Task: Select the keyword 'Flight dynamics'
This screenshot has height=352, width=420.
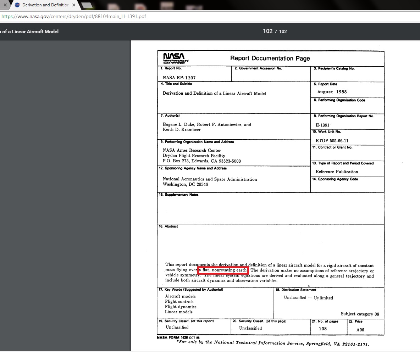Action: tap(181, 307)
